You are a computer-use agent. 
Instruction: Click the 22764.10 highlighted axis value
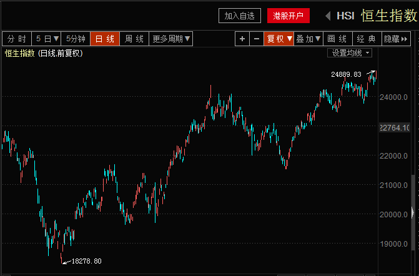click(394, 128)
